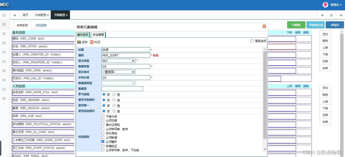Open the 管理员 user dropdown menu
Screen dimensions: 345x157
pos(336,5)
